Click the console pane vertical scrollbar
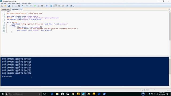The height and width of the screenshot is (96, 171). coord(170,66)
